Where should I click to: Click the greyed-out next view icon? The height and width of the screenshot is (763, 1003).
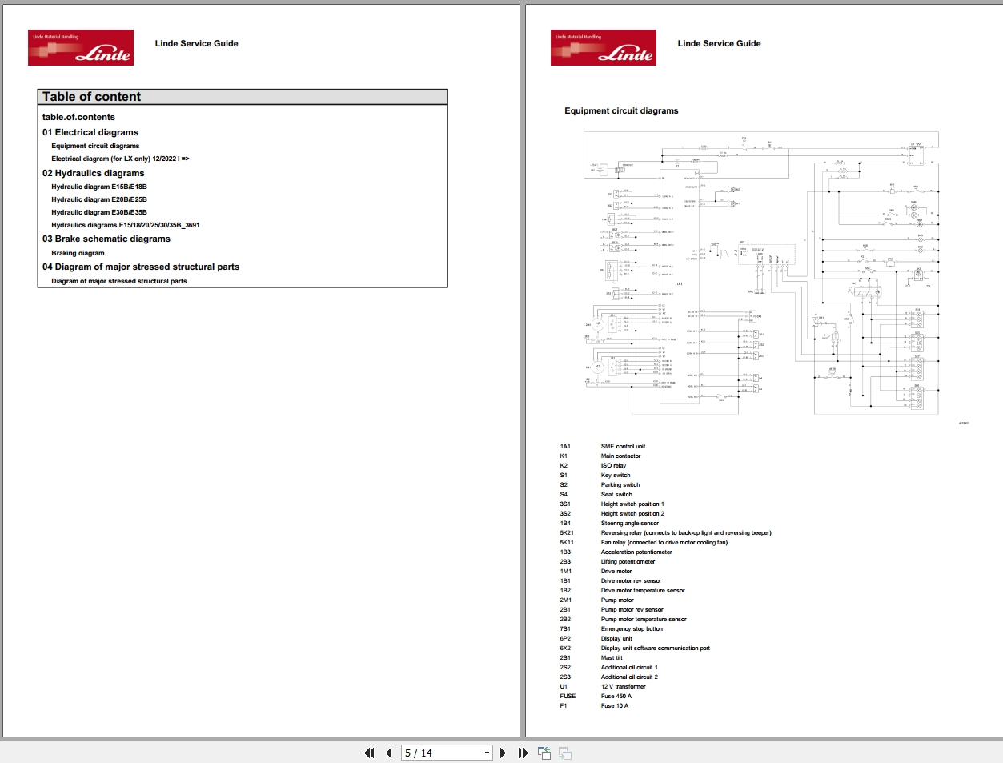tap(564, 753)
